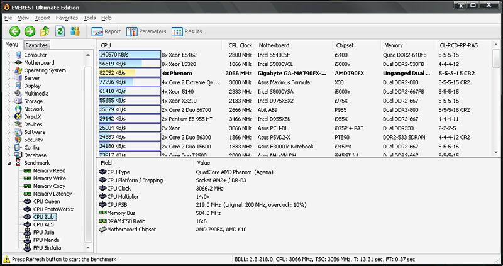
Task: Switch to the Favorites tab
Action: tap(36, 45)
